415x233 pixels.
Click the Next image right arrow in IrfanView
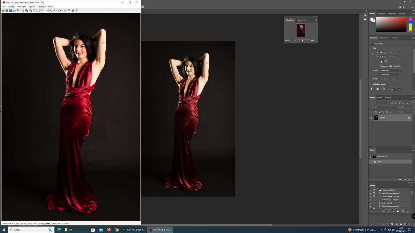pyautogui.click(x=62, y=10)
